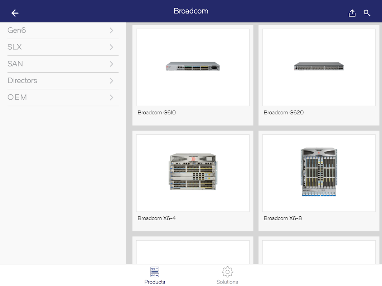The image size is (382, 286).
Task: Open the SAN category
Action: (63, 64)
